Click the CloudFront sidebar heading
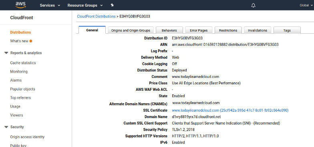The image size is (314, 147). [x=22, y=18]
